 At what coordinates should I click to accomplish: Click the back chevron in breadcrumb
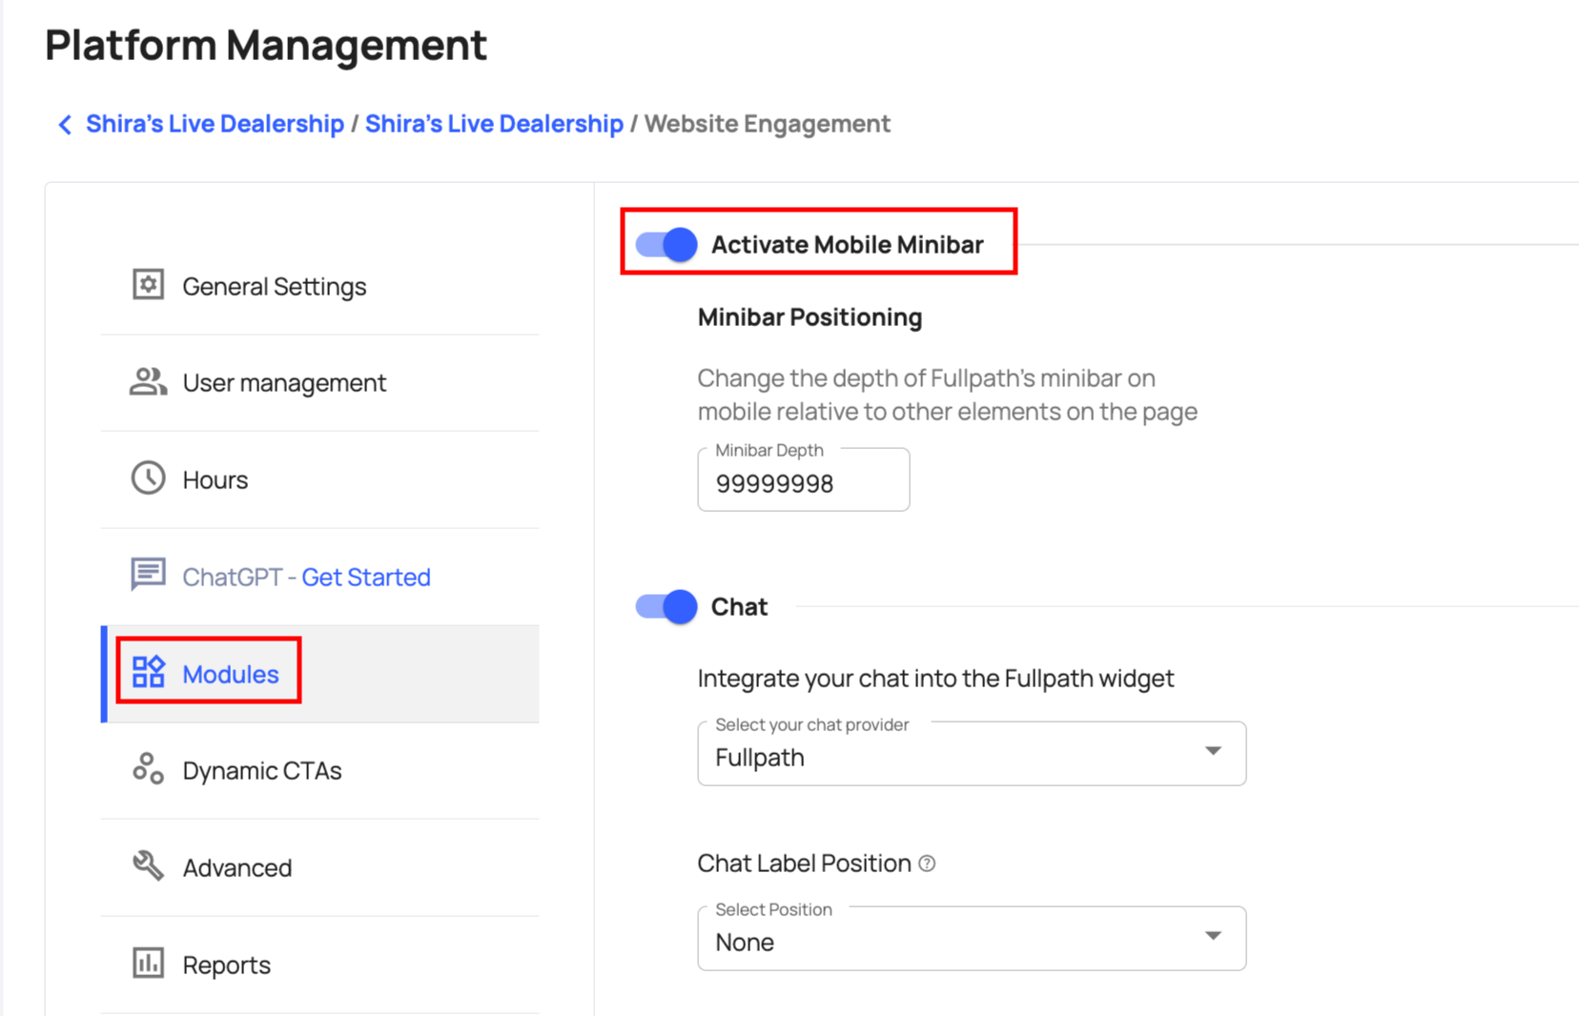click(65, 125)
